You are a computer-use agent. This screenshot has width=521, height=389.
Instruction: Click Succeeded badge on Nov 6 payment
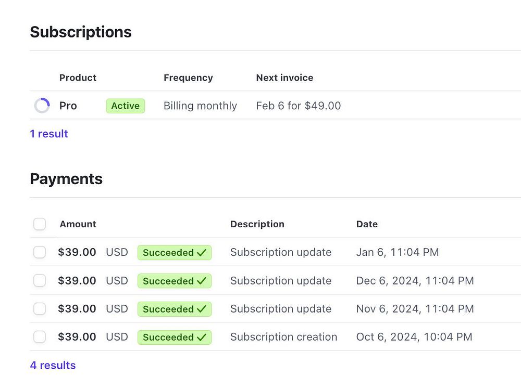click(x=174, y=309)
